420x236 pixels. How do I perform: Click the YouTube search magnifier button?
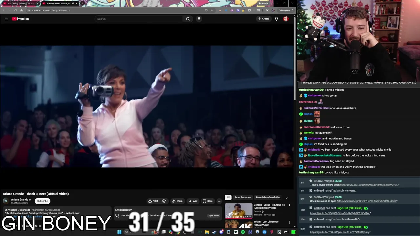coord(188,19)
